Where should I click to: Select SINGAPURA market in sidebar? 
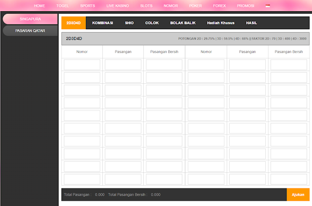[x=30, y=19]
